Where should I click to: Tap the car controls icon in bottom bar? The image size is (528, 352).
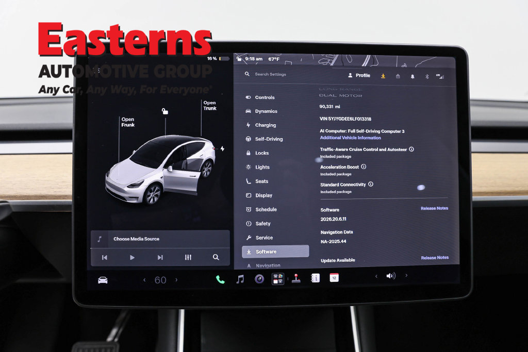[103, 280]
